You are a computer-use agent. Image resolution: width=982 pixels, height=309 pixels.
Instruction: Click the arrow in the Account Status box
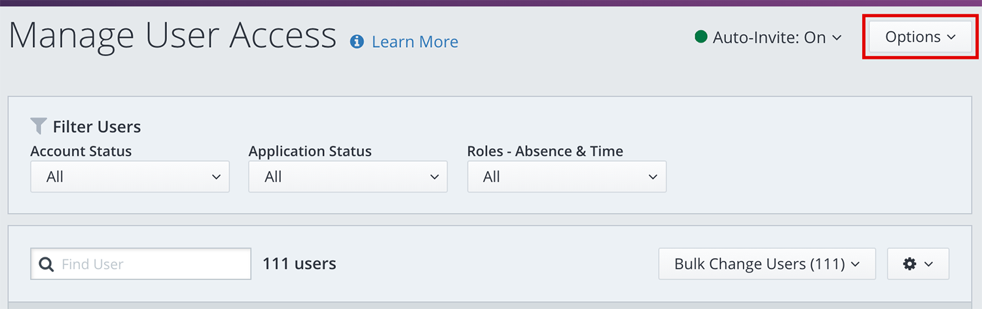(x=216, y=177)
